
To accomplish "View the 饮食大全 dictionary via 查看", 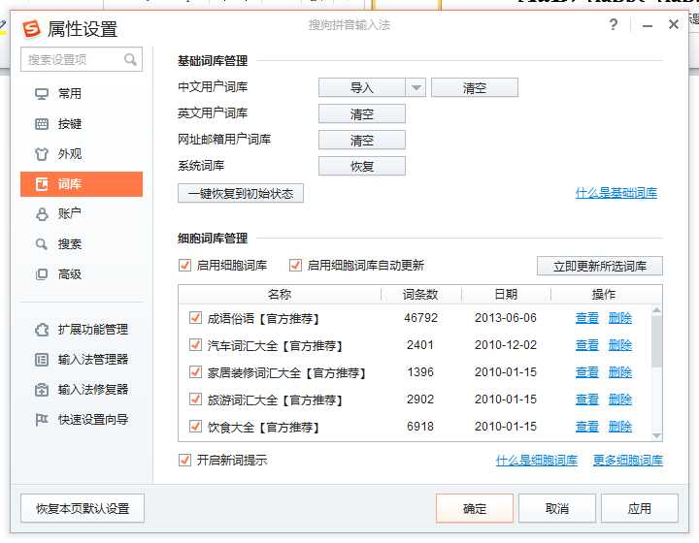I will click(586, 427).
